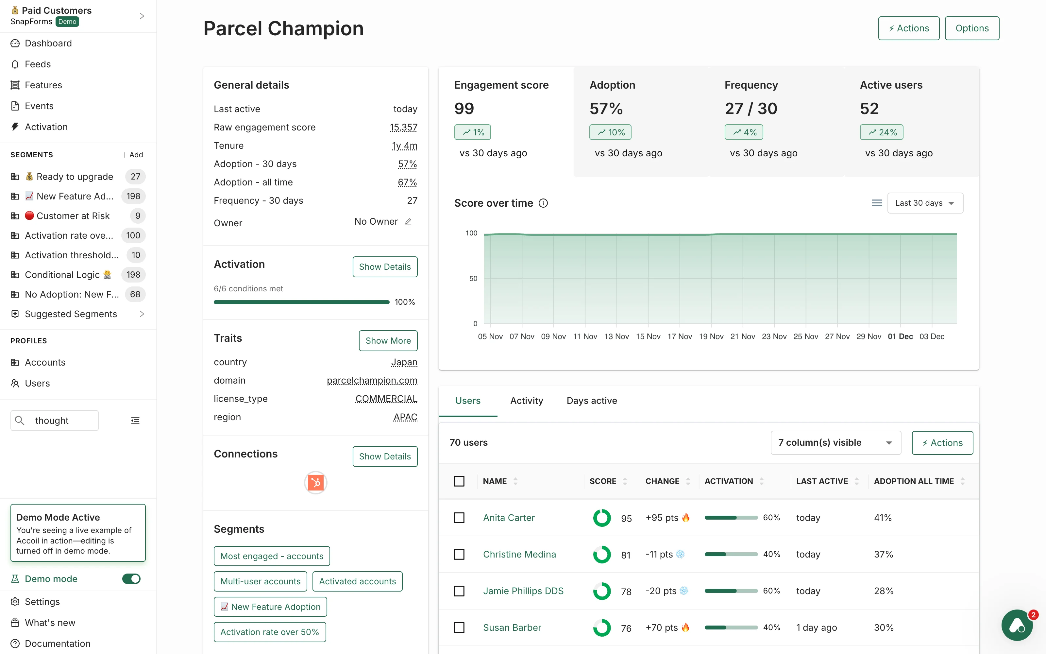Click the Activation 100% progress bar
The image size is (1046, 654).
point(301,302)
